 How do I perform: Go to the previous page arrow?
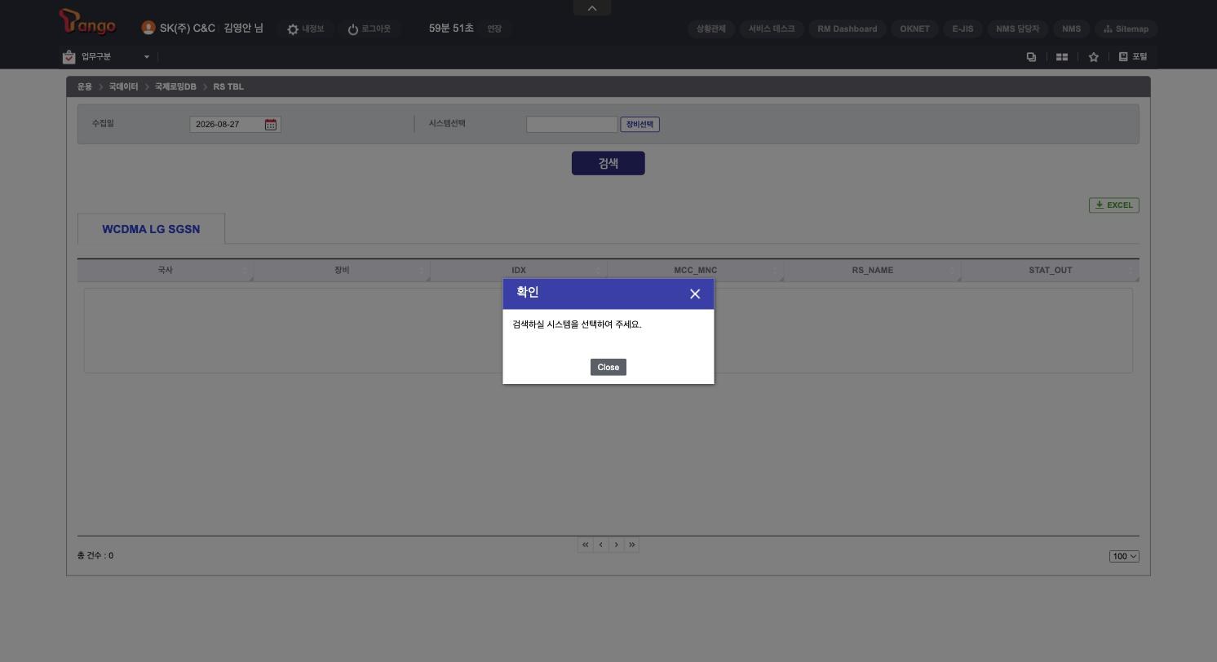(600, 545)
